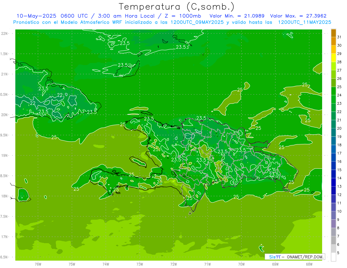The width and height of the screenshot is (347, 268).
Task: Click the '15' colorbar scale label
Action: (339, 170)
